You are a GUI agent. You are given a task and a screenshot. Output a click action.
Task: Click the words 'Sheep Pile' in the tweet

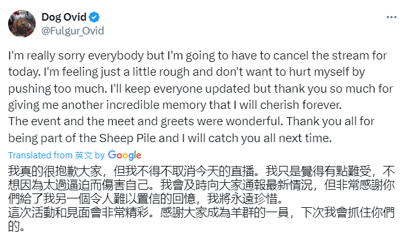[x=127, y=138]
